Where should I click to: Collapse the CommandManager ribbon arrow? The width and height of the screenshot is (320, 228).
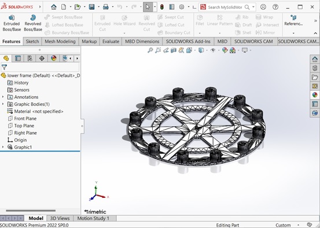click(x=315, y=33)
